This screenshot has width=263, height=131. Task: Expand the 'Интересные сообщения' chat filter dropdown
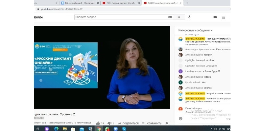click(195, 30)
